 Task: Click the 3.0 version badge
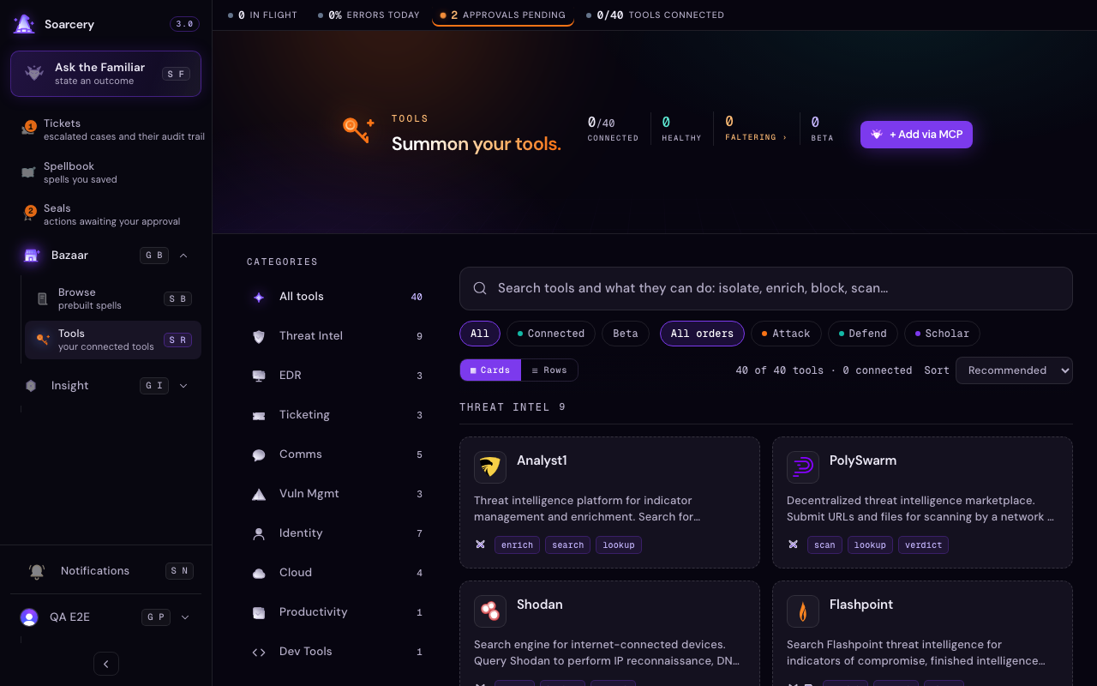(184, 24)
